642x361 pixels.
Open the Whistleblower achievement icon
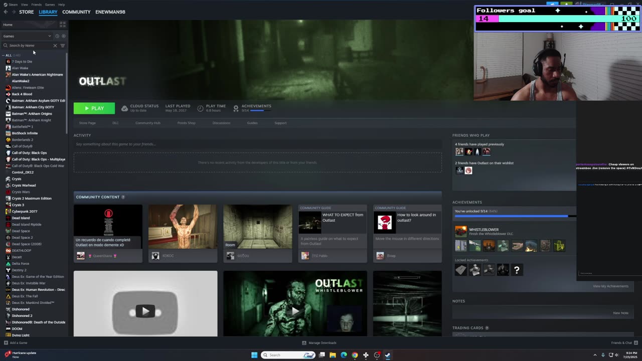(461, 231)
